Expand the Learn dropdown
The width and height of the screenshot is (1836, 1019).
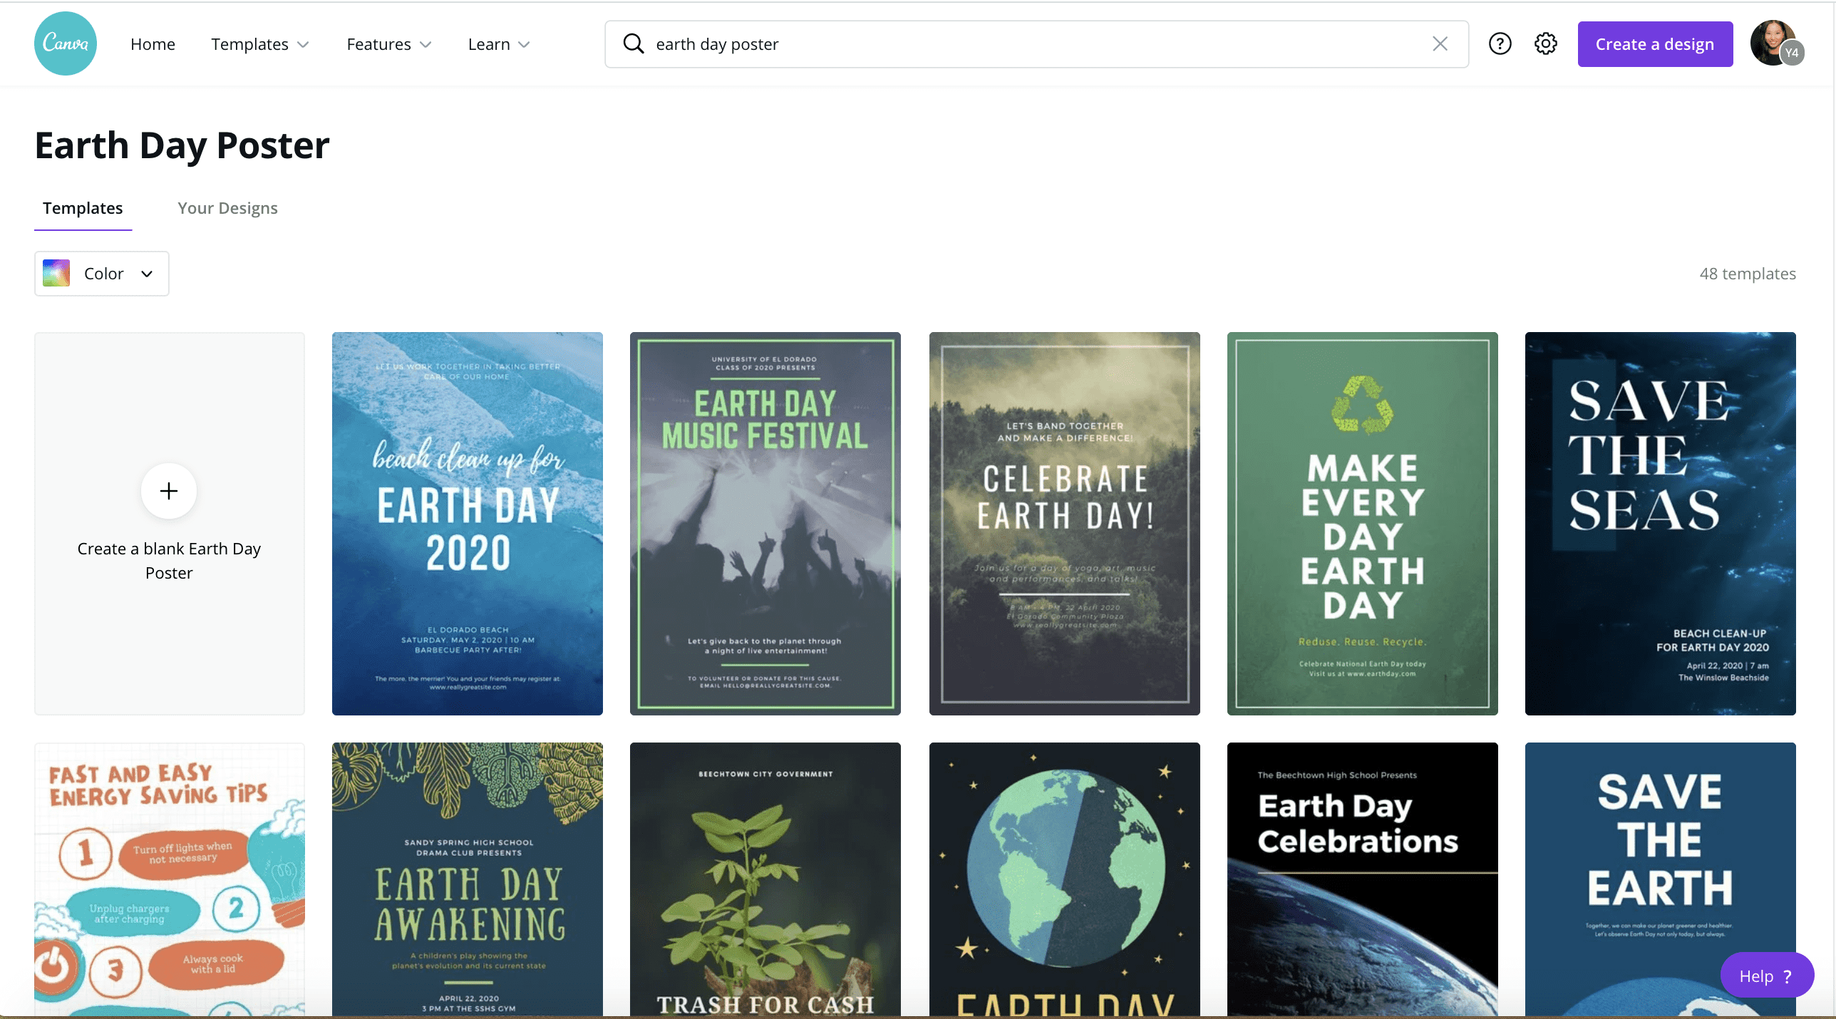click(x=525, y=44)
